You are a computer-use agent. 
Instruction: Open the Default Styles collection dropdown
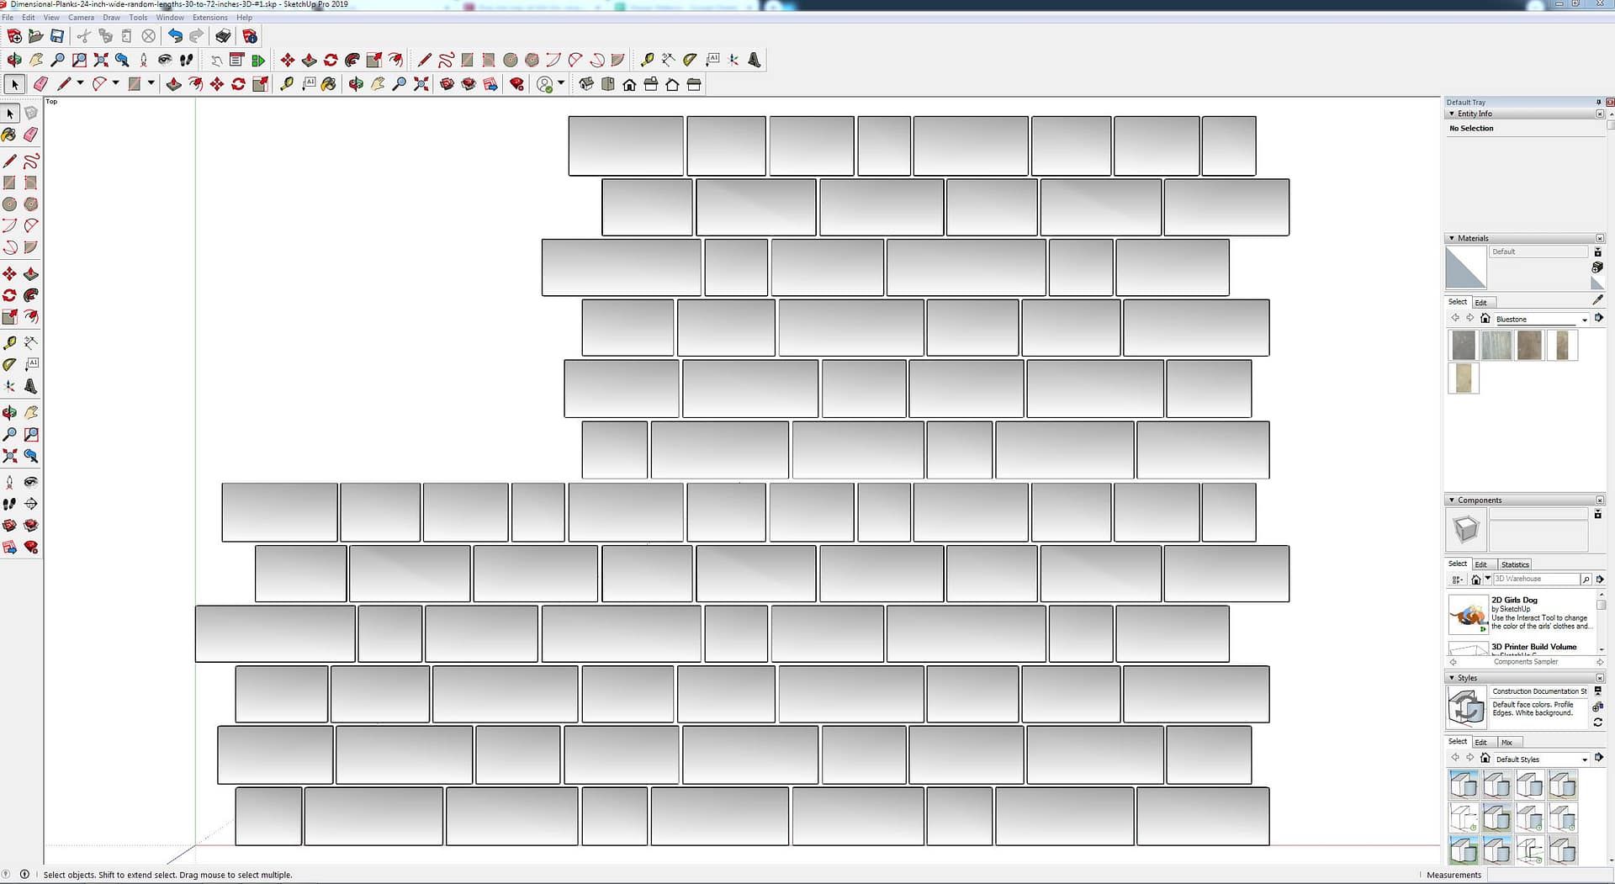coord(1584,760)
